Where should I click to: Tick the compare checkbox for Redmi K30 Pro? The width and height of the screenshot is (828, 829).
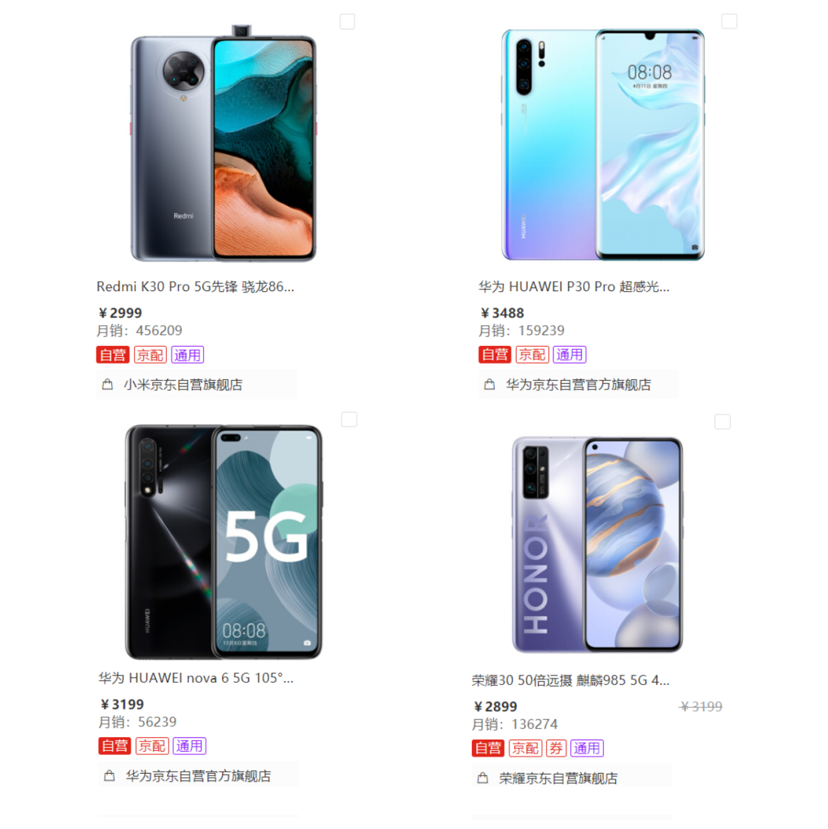[x=347, y=21]
